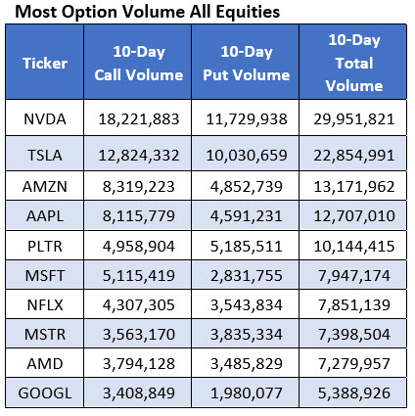Select the AMZN ticker cell
The width and height of the screenshot is (415, 416).
point(45,186)
